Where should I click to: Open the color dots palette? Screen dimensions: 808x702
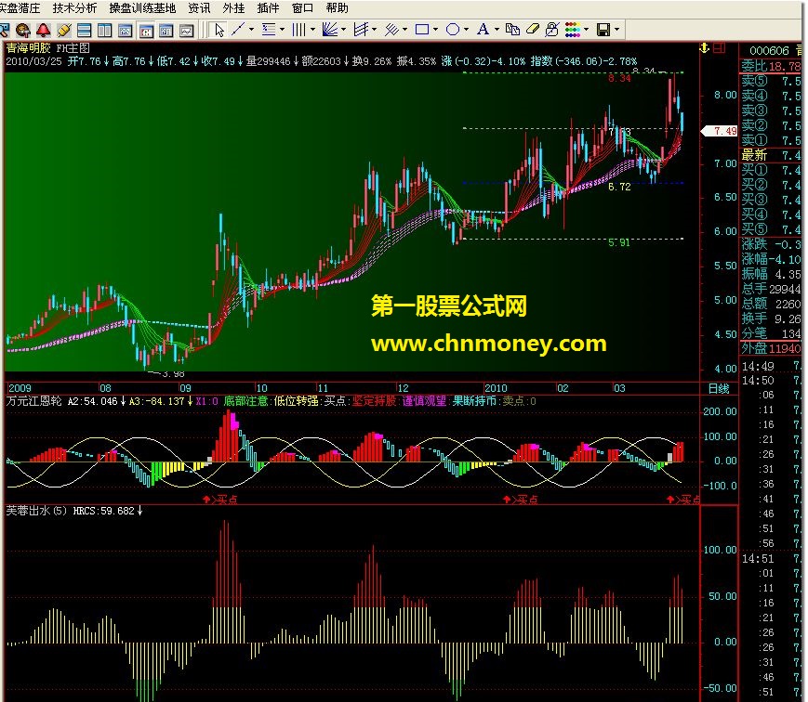[x=573, y=30]
